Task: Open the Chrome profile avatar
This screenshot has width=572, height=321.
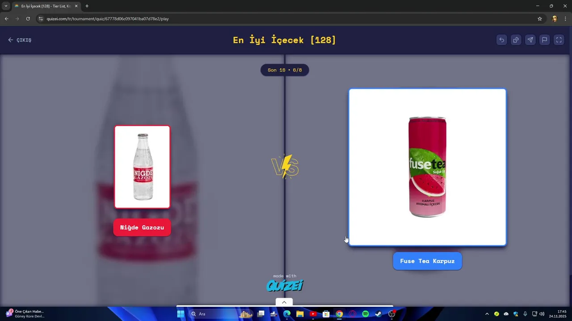Action: pos(555,19)
